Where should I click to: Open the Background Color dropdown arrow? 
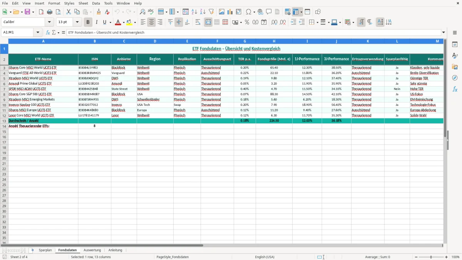click(135, 22)
